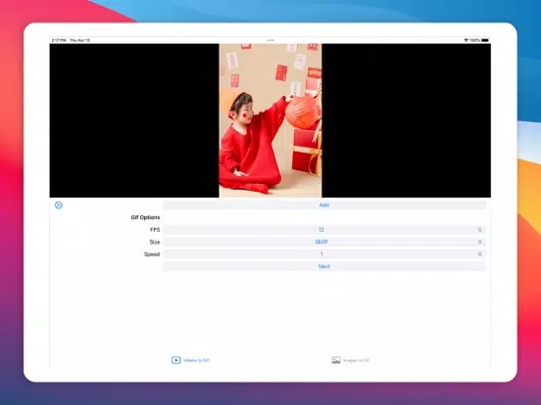Click the video preview of the child in red

pyautogui.click(x=270, y=120)
